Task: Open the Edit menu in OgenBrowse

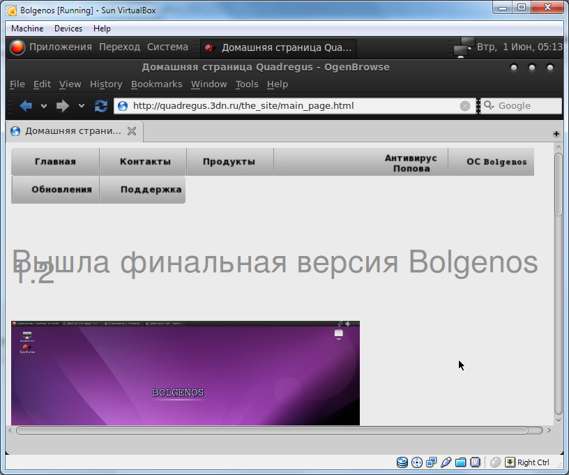Action: (42, 84)
